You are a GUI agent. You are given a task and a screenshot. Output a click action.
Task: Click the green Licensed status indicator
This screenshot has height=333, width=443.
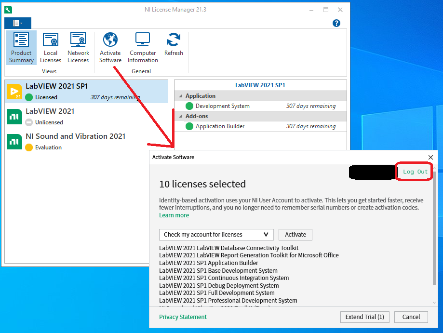(x=29, y=97)
